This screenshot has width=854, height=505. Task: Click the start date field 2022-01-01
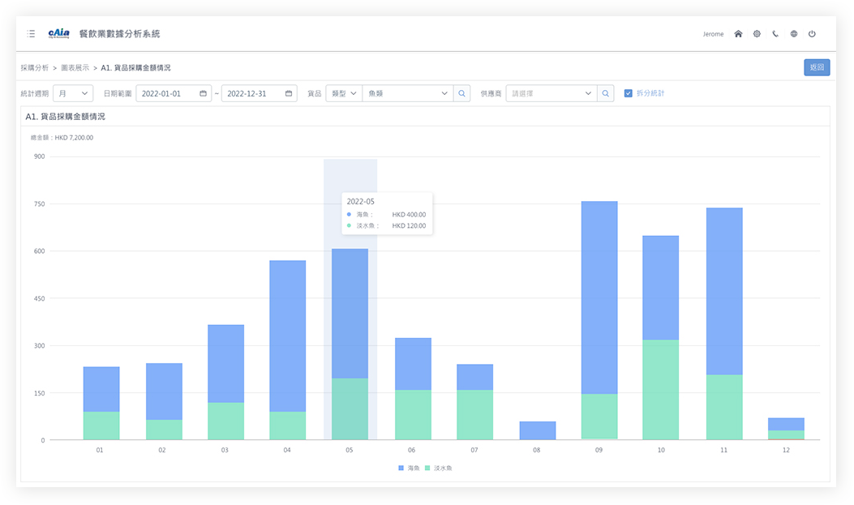click(x=174, y=93)
